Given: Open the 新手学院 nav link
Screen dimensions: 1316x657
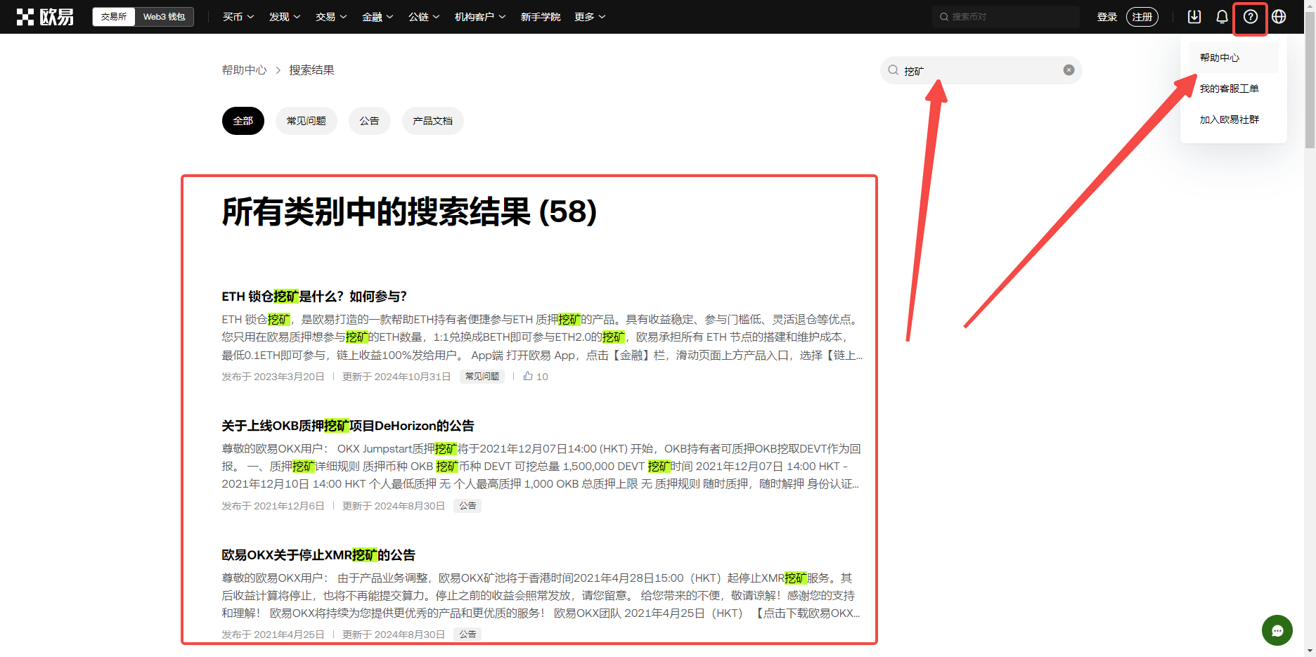Looking at the screenshot, I should tap(541, 17).
